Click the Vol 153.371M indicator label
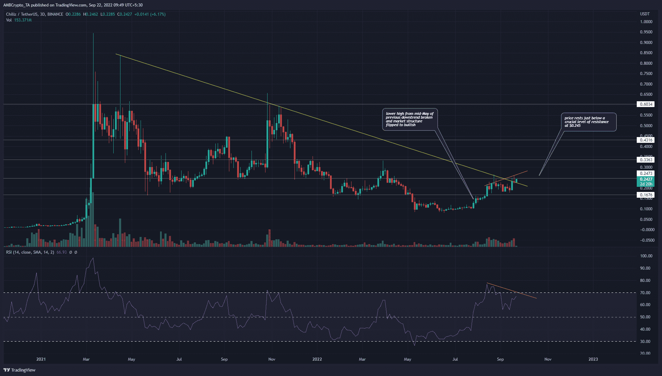Image resolution: width=662 pixels, height=376 pixels. click(x=19, y=20)
